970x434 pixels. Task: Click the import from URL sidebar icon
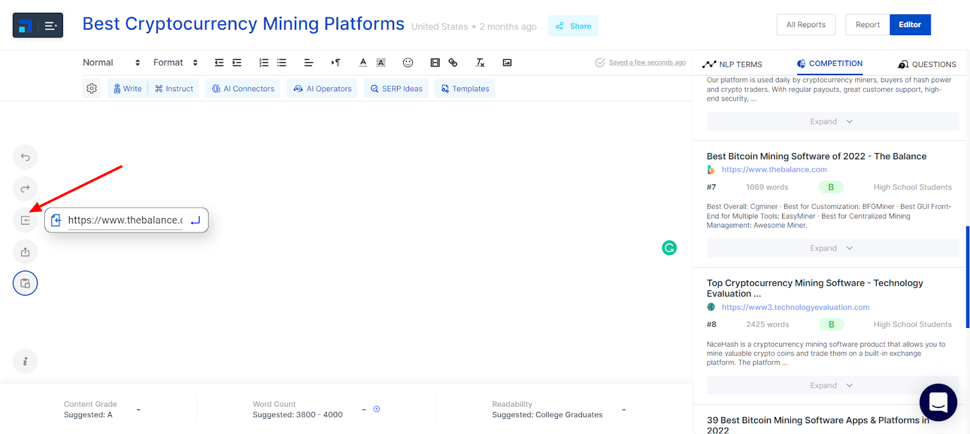[25, 220]
